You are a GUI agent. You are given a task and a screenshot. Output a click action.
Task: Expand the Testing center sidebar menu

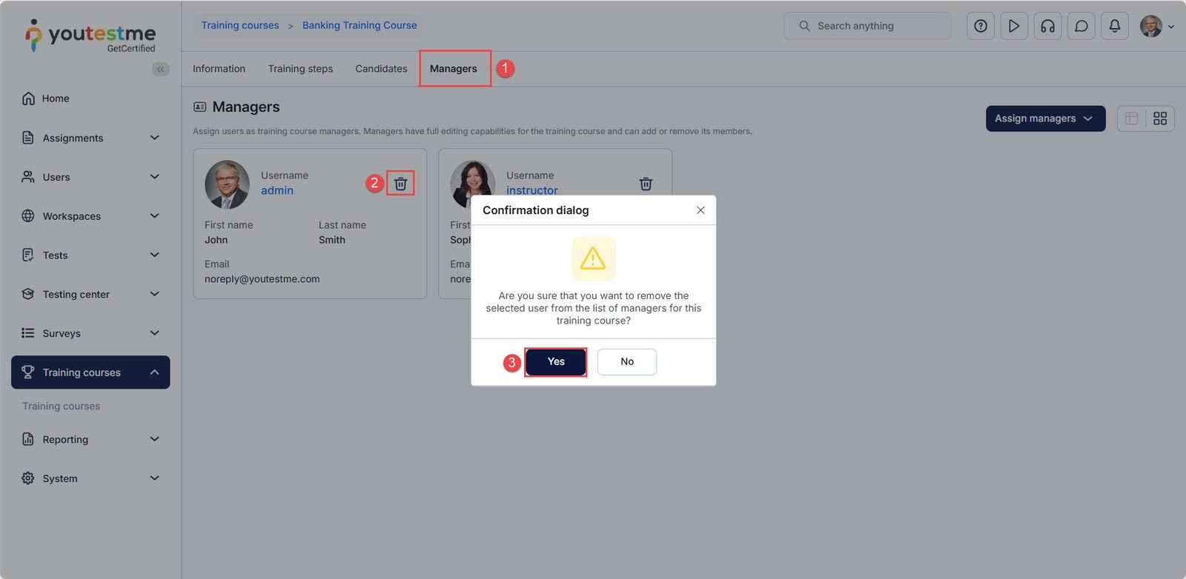90,294
